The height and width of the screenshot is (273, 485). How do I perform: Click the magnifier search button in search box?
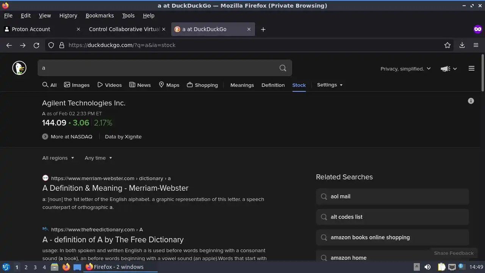point(283,68)
